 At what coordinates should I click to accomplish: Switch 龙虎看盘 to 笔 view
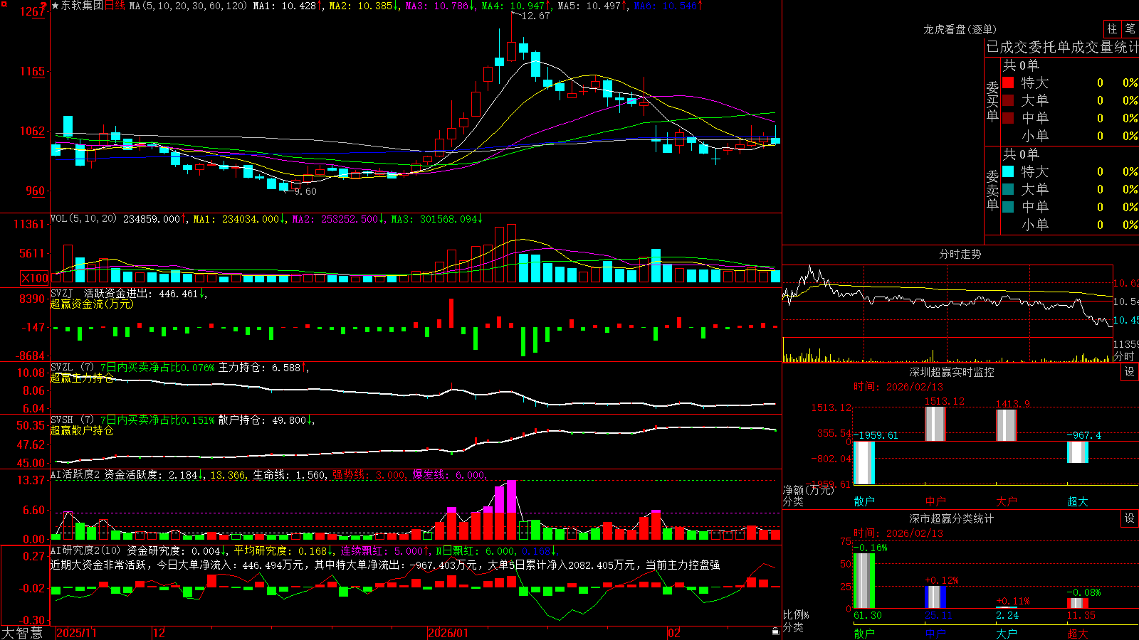click(1130, 28)
